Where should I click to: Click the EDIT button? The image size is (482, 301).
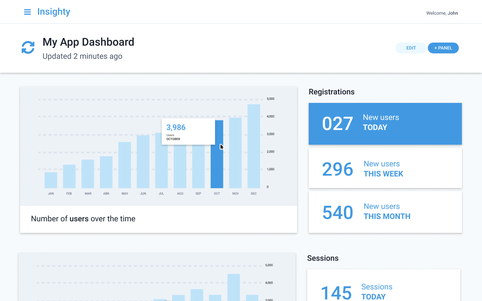pyautogui.click(x=410, y=48)
